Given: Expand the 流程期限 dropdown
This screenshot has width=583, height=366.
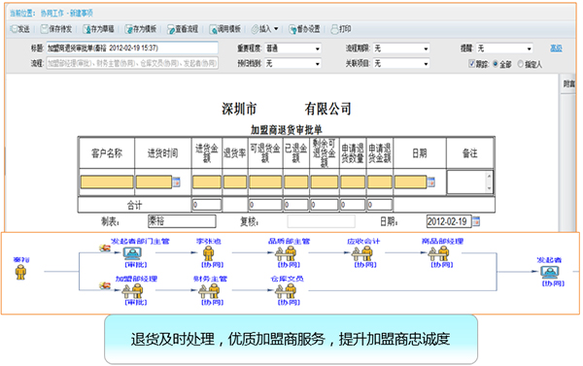Looking at the screenshot, I should coord(401,49).
